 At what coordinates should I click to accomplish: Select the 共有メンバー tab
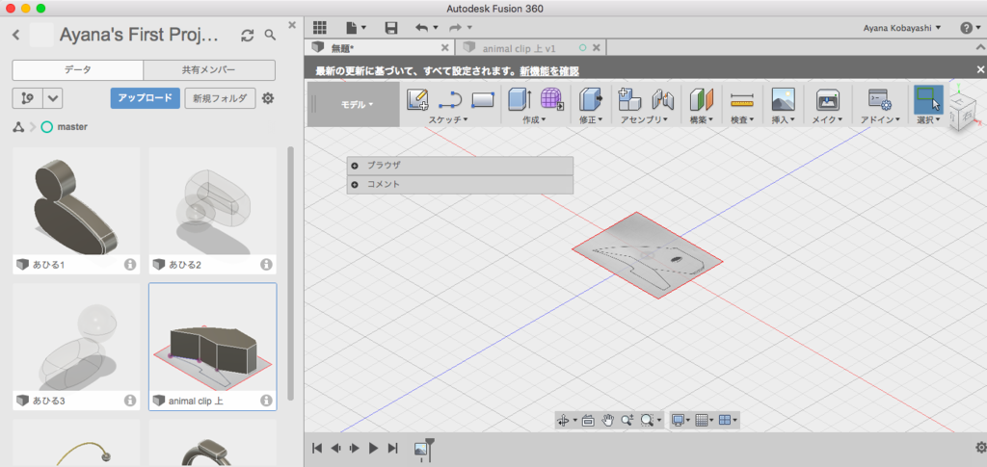[x=209, y=70]
